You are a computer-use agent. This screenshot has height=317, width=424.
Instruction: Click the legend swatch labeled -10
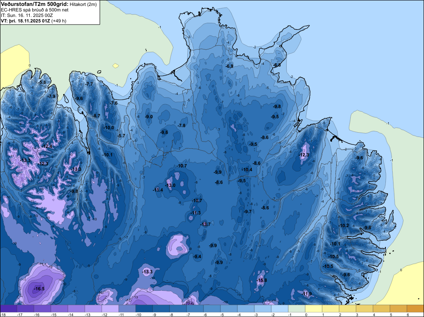click(144, 309)
